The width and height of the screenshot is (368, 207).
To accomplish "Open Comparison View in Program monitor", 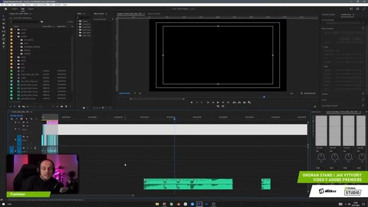I will pyautogui.click(x=249, y=102).
